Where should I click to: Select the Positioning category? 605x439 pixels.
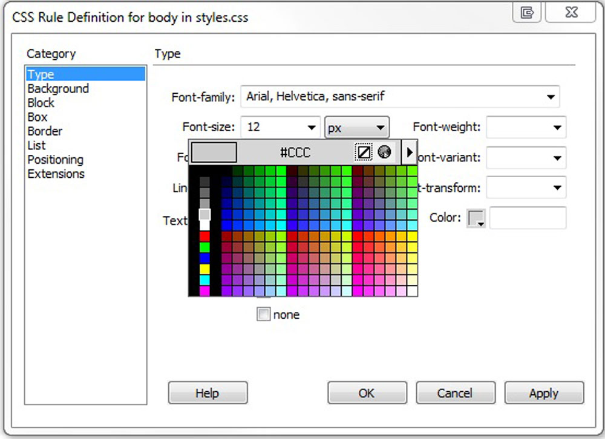pyautogui.click(x=55, y=160)
